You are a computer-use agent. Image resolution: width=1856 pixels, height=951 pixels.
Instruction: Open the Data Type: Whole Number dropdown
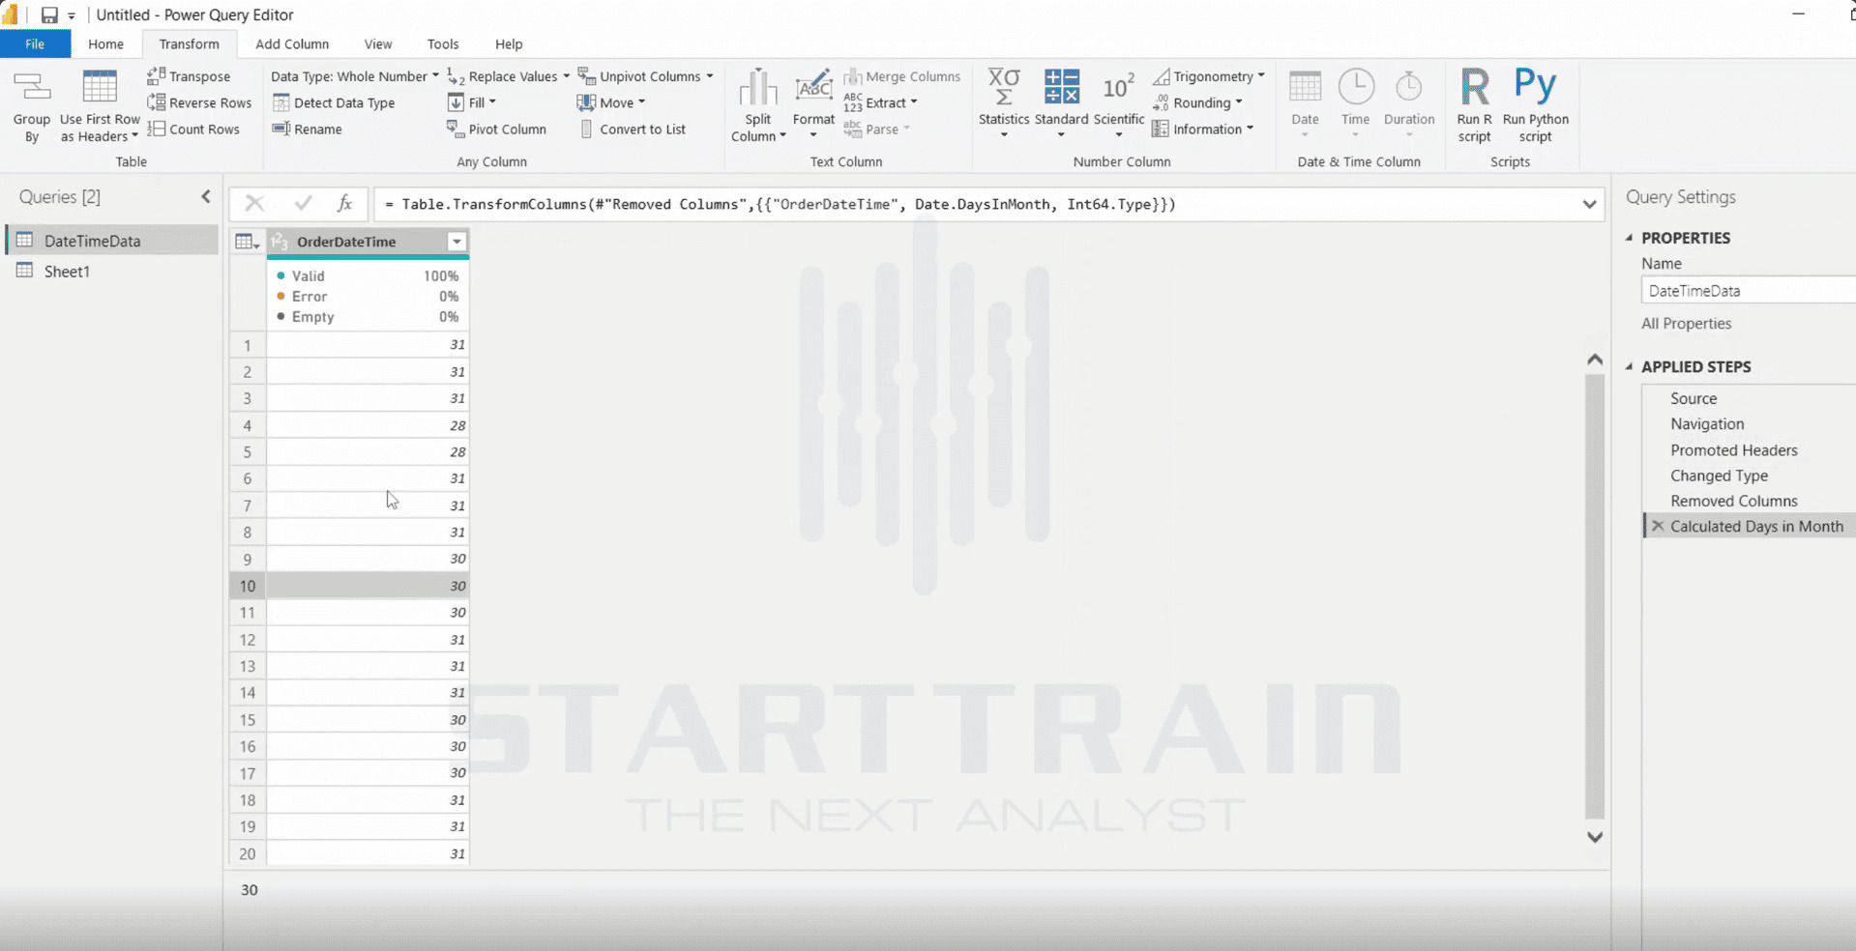coord(354,76)
